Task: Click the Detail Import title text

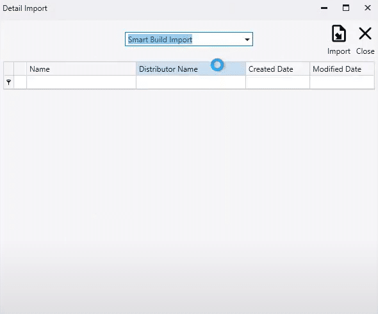Action: tap(25, 8)
